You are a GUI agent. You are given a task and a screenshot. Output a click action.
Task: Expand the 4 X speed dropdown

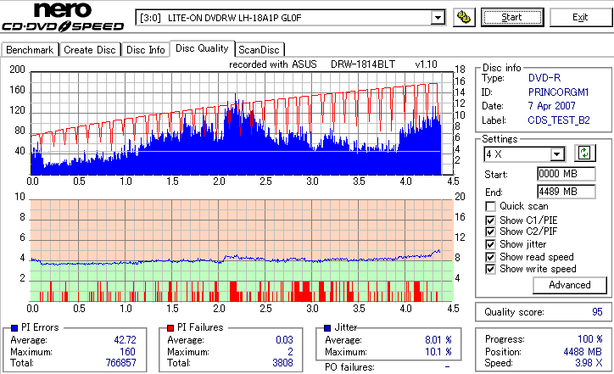click(x=557, y=154)
